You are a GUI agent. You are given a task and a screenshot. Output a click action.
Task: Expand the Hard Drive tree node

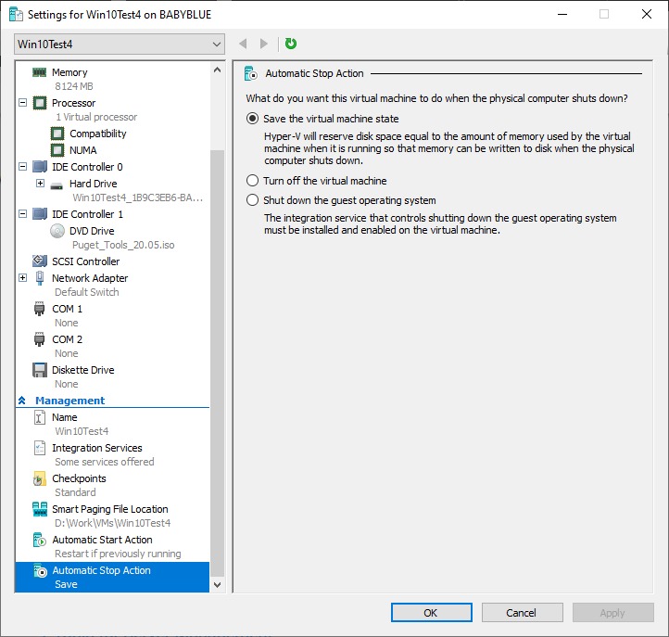coord(40,184)
